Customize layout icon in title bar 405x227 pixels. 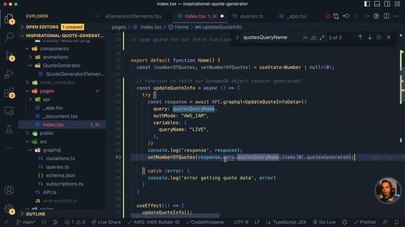point(397,4)
